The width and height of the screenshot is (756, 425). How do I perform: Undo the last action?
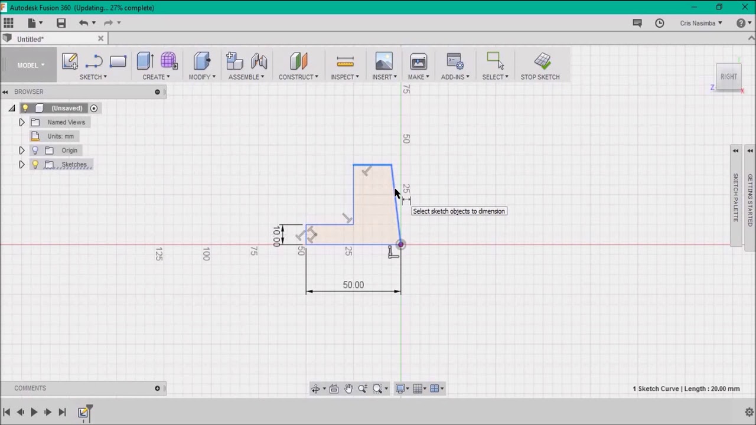point(84,23)
